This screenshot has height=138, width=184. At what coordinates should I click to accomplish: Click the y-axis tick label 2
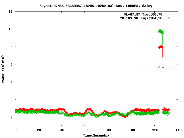click(11, 100)
